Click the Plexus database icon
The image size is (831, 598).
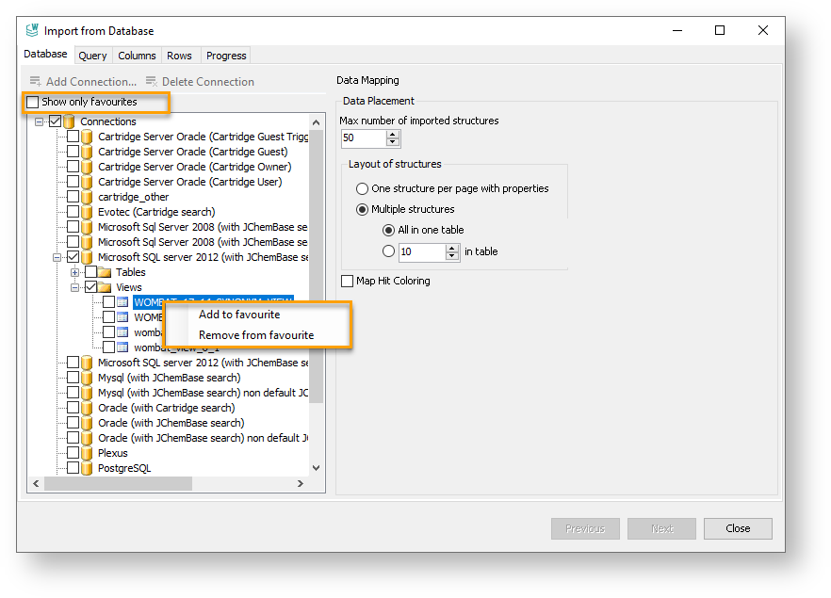87,453
